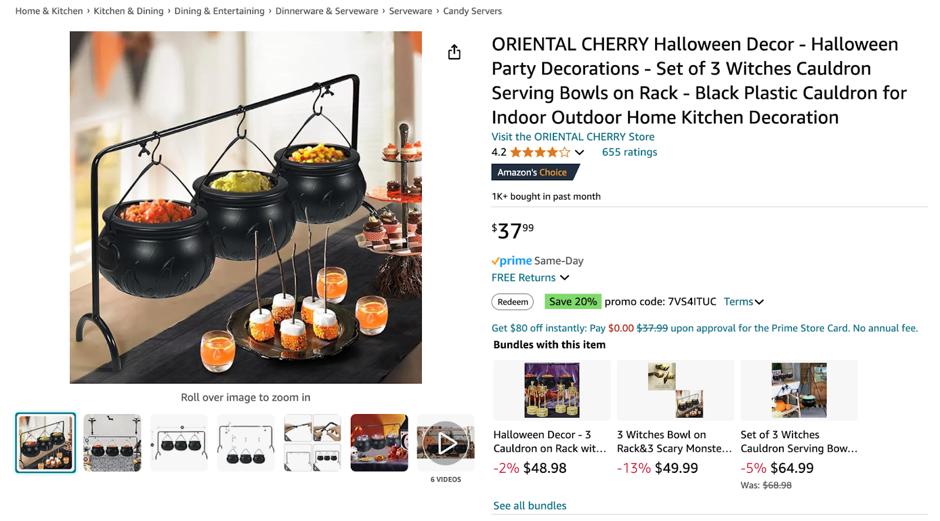Viewport: 940px width, 521px height.
Task: Play the 6 product videos
Action: [445, 443]
